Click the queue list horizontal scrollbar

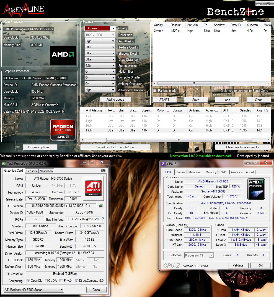[x=194, y=83]
